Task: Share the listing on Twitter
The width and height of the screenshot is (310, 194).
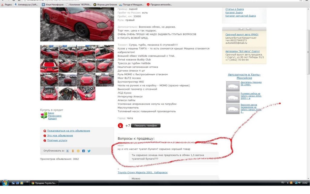Action: coord(89,151)
